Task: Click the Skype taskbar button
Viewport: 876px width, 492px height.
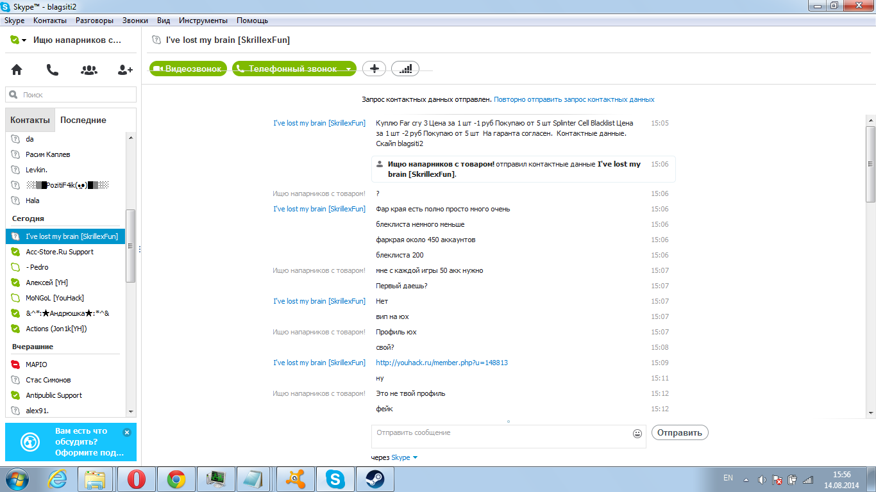Action: pos(335,479)
